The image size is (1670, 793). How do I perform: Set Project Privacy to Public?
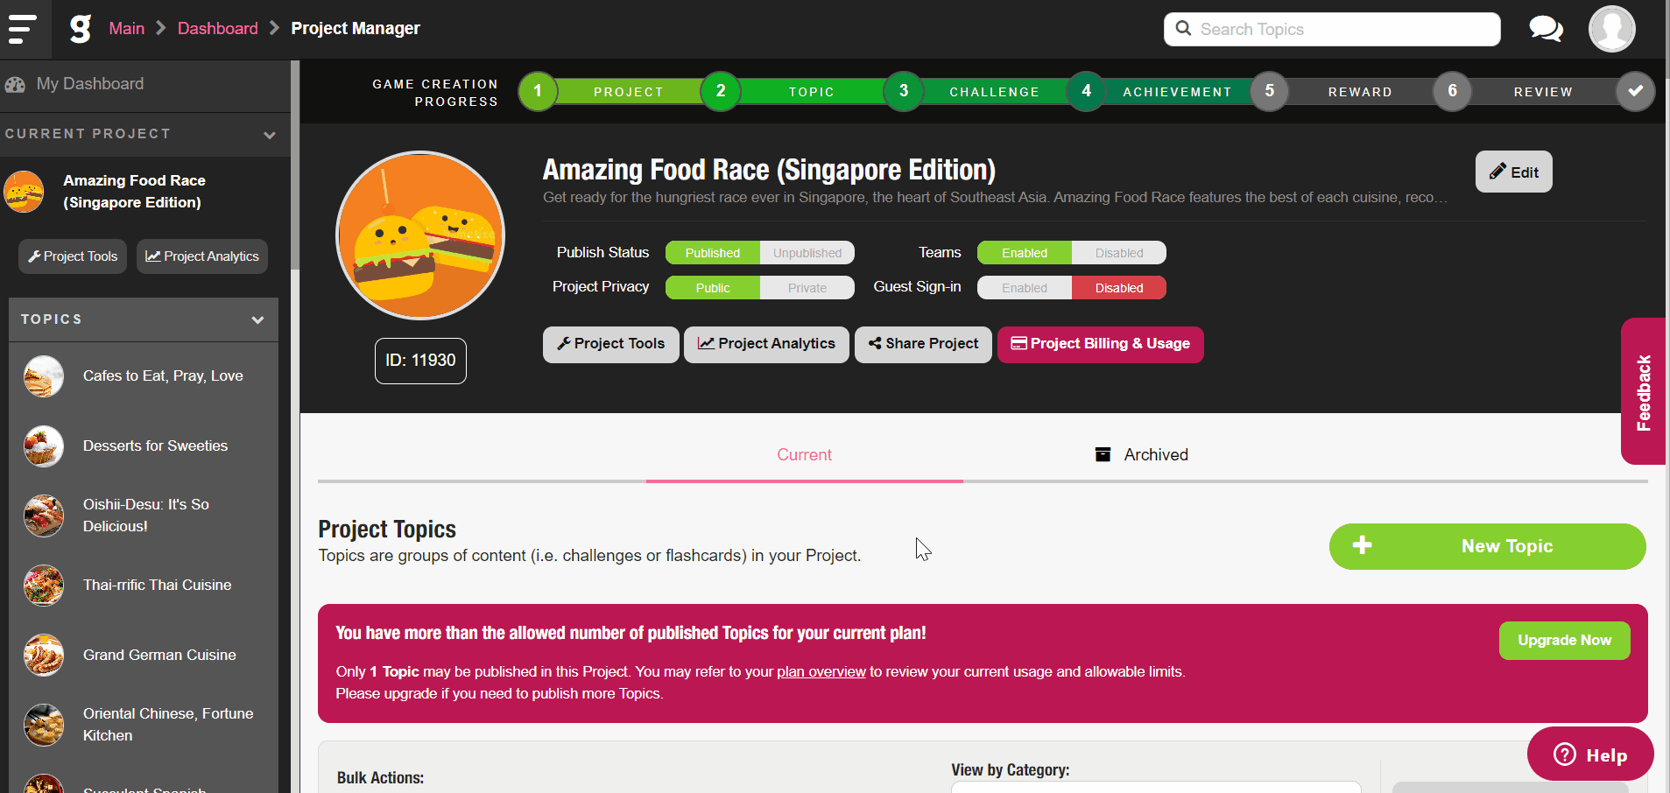click(x=713, y=288)
